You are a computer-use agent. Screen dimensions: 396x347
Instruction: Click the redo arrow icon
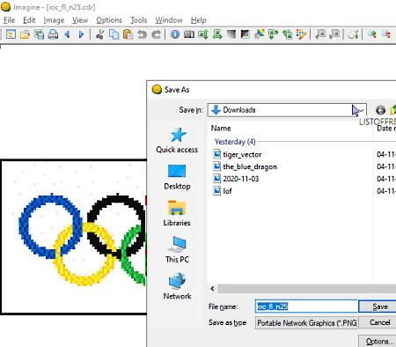point(156,34)
